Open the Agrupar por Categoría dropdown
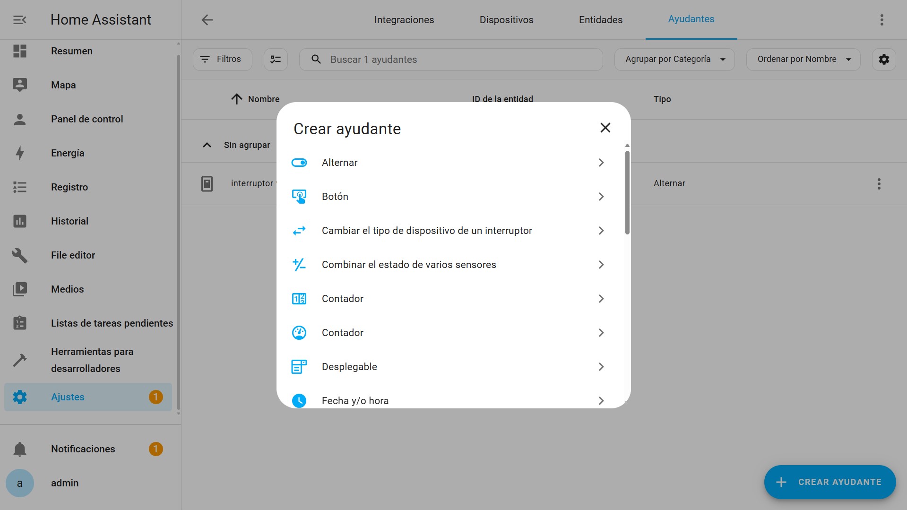 [674, 59]
